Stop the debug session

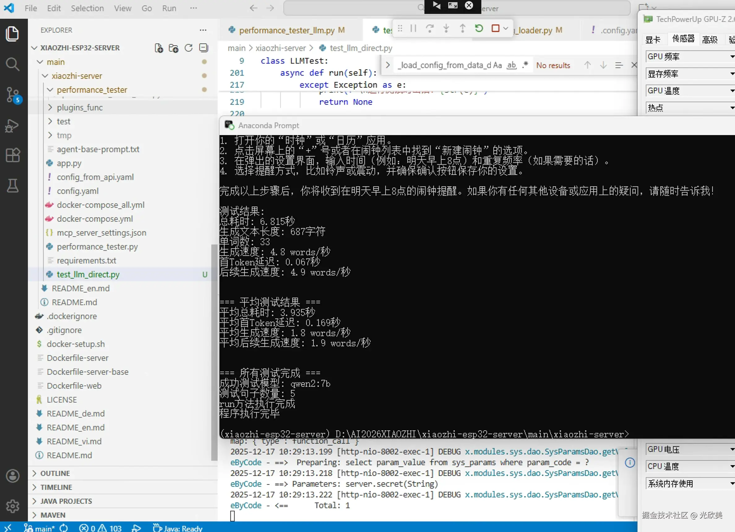coord(495,28)
